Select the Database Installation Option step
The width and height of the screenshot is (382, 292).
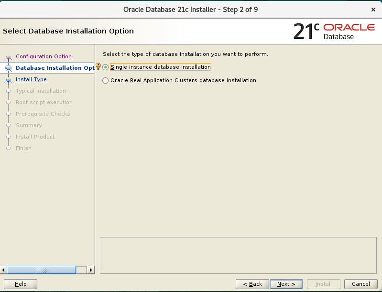55,68
